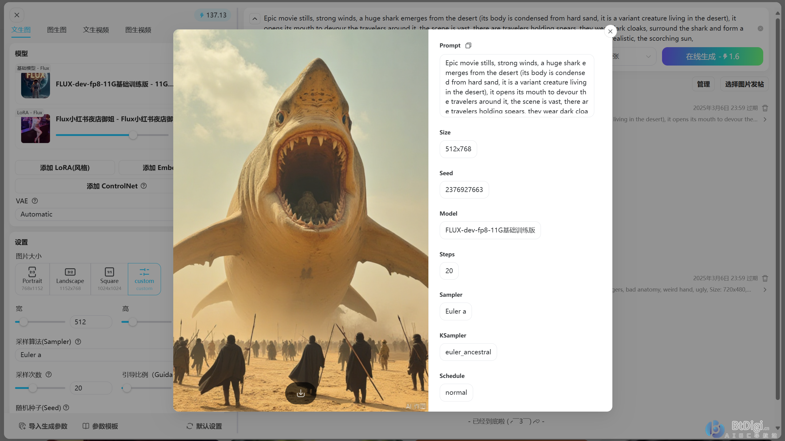Open the image count dropdown near generate
The width and height of the screenshot is (785, 441).
pos(634,56)
